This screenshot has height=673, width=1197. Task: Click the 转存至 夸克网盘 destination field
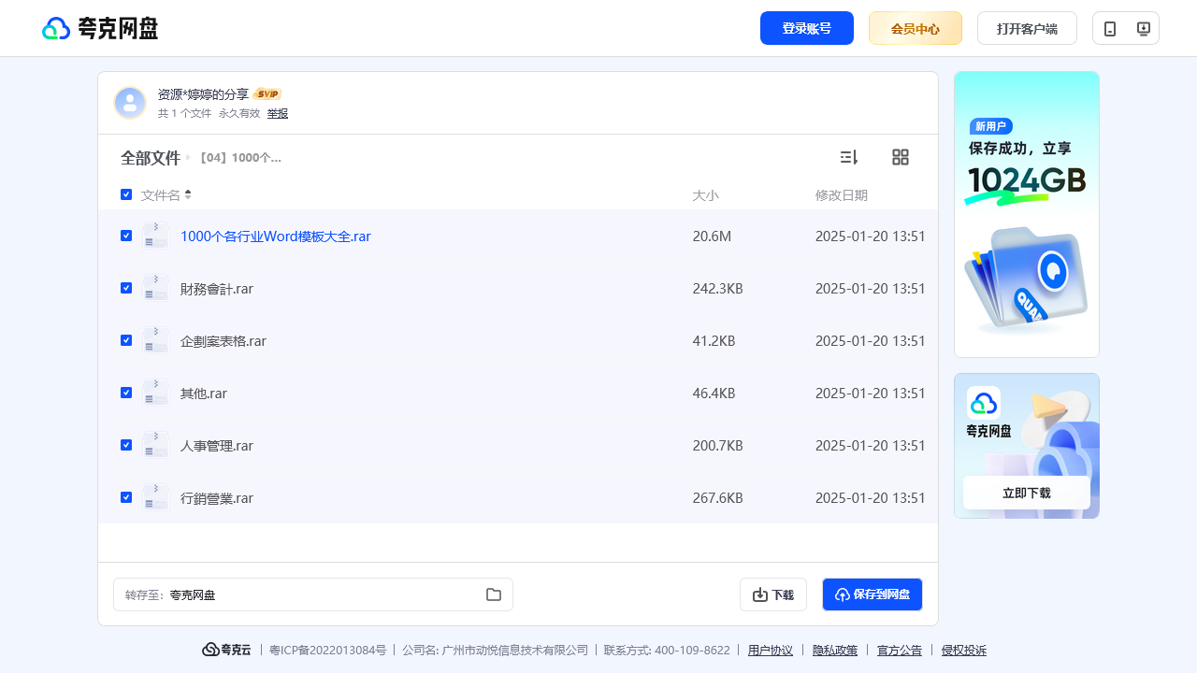[x=313, y=594]
